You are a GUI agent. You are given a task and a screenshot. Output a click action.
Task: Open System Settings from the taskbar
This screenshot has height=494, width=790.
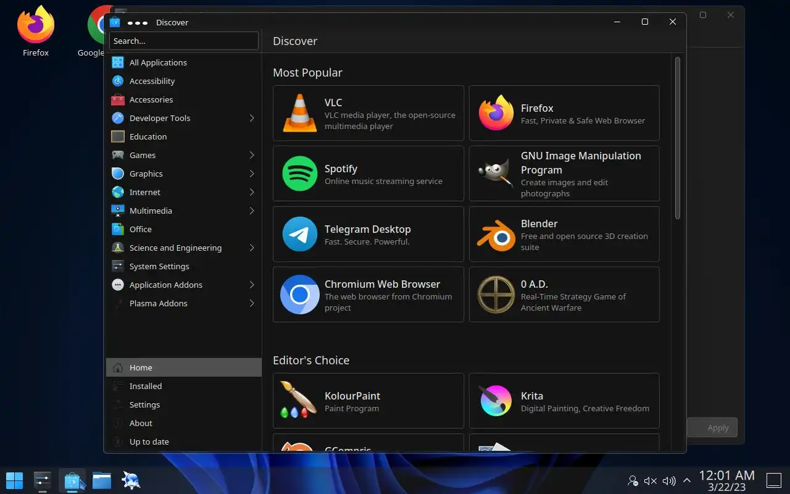(43, 480)
